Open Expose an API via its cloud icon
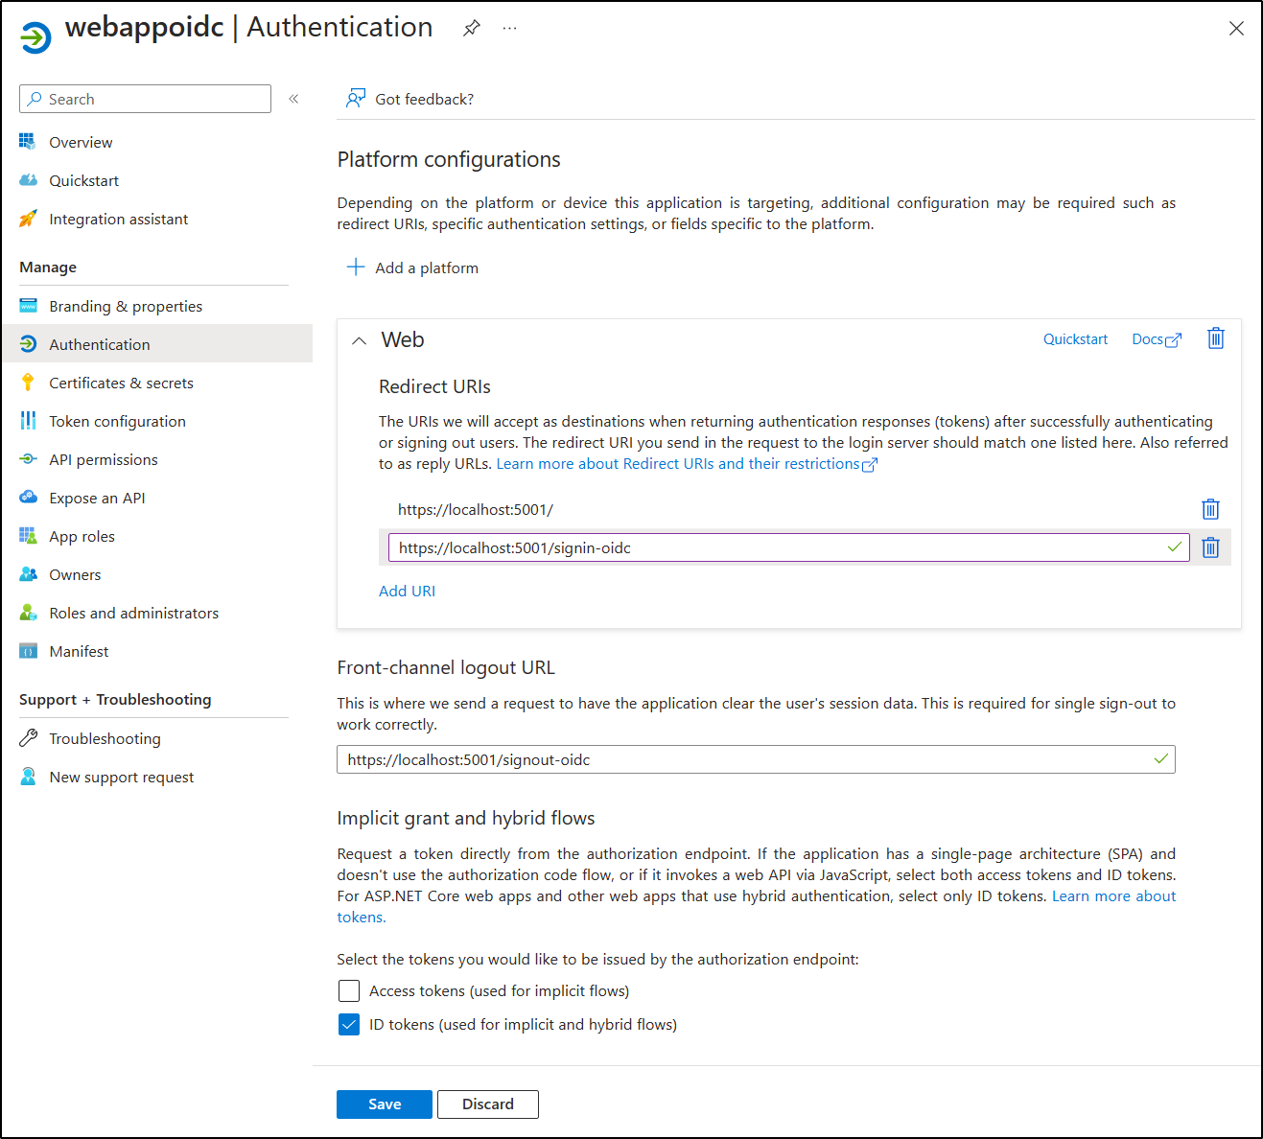The image size is (1263, 1139). click(28, 498)
